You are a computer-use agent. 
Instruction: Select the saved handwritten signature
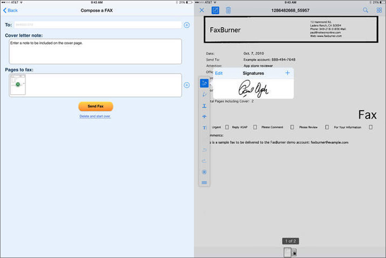point(253,89)
